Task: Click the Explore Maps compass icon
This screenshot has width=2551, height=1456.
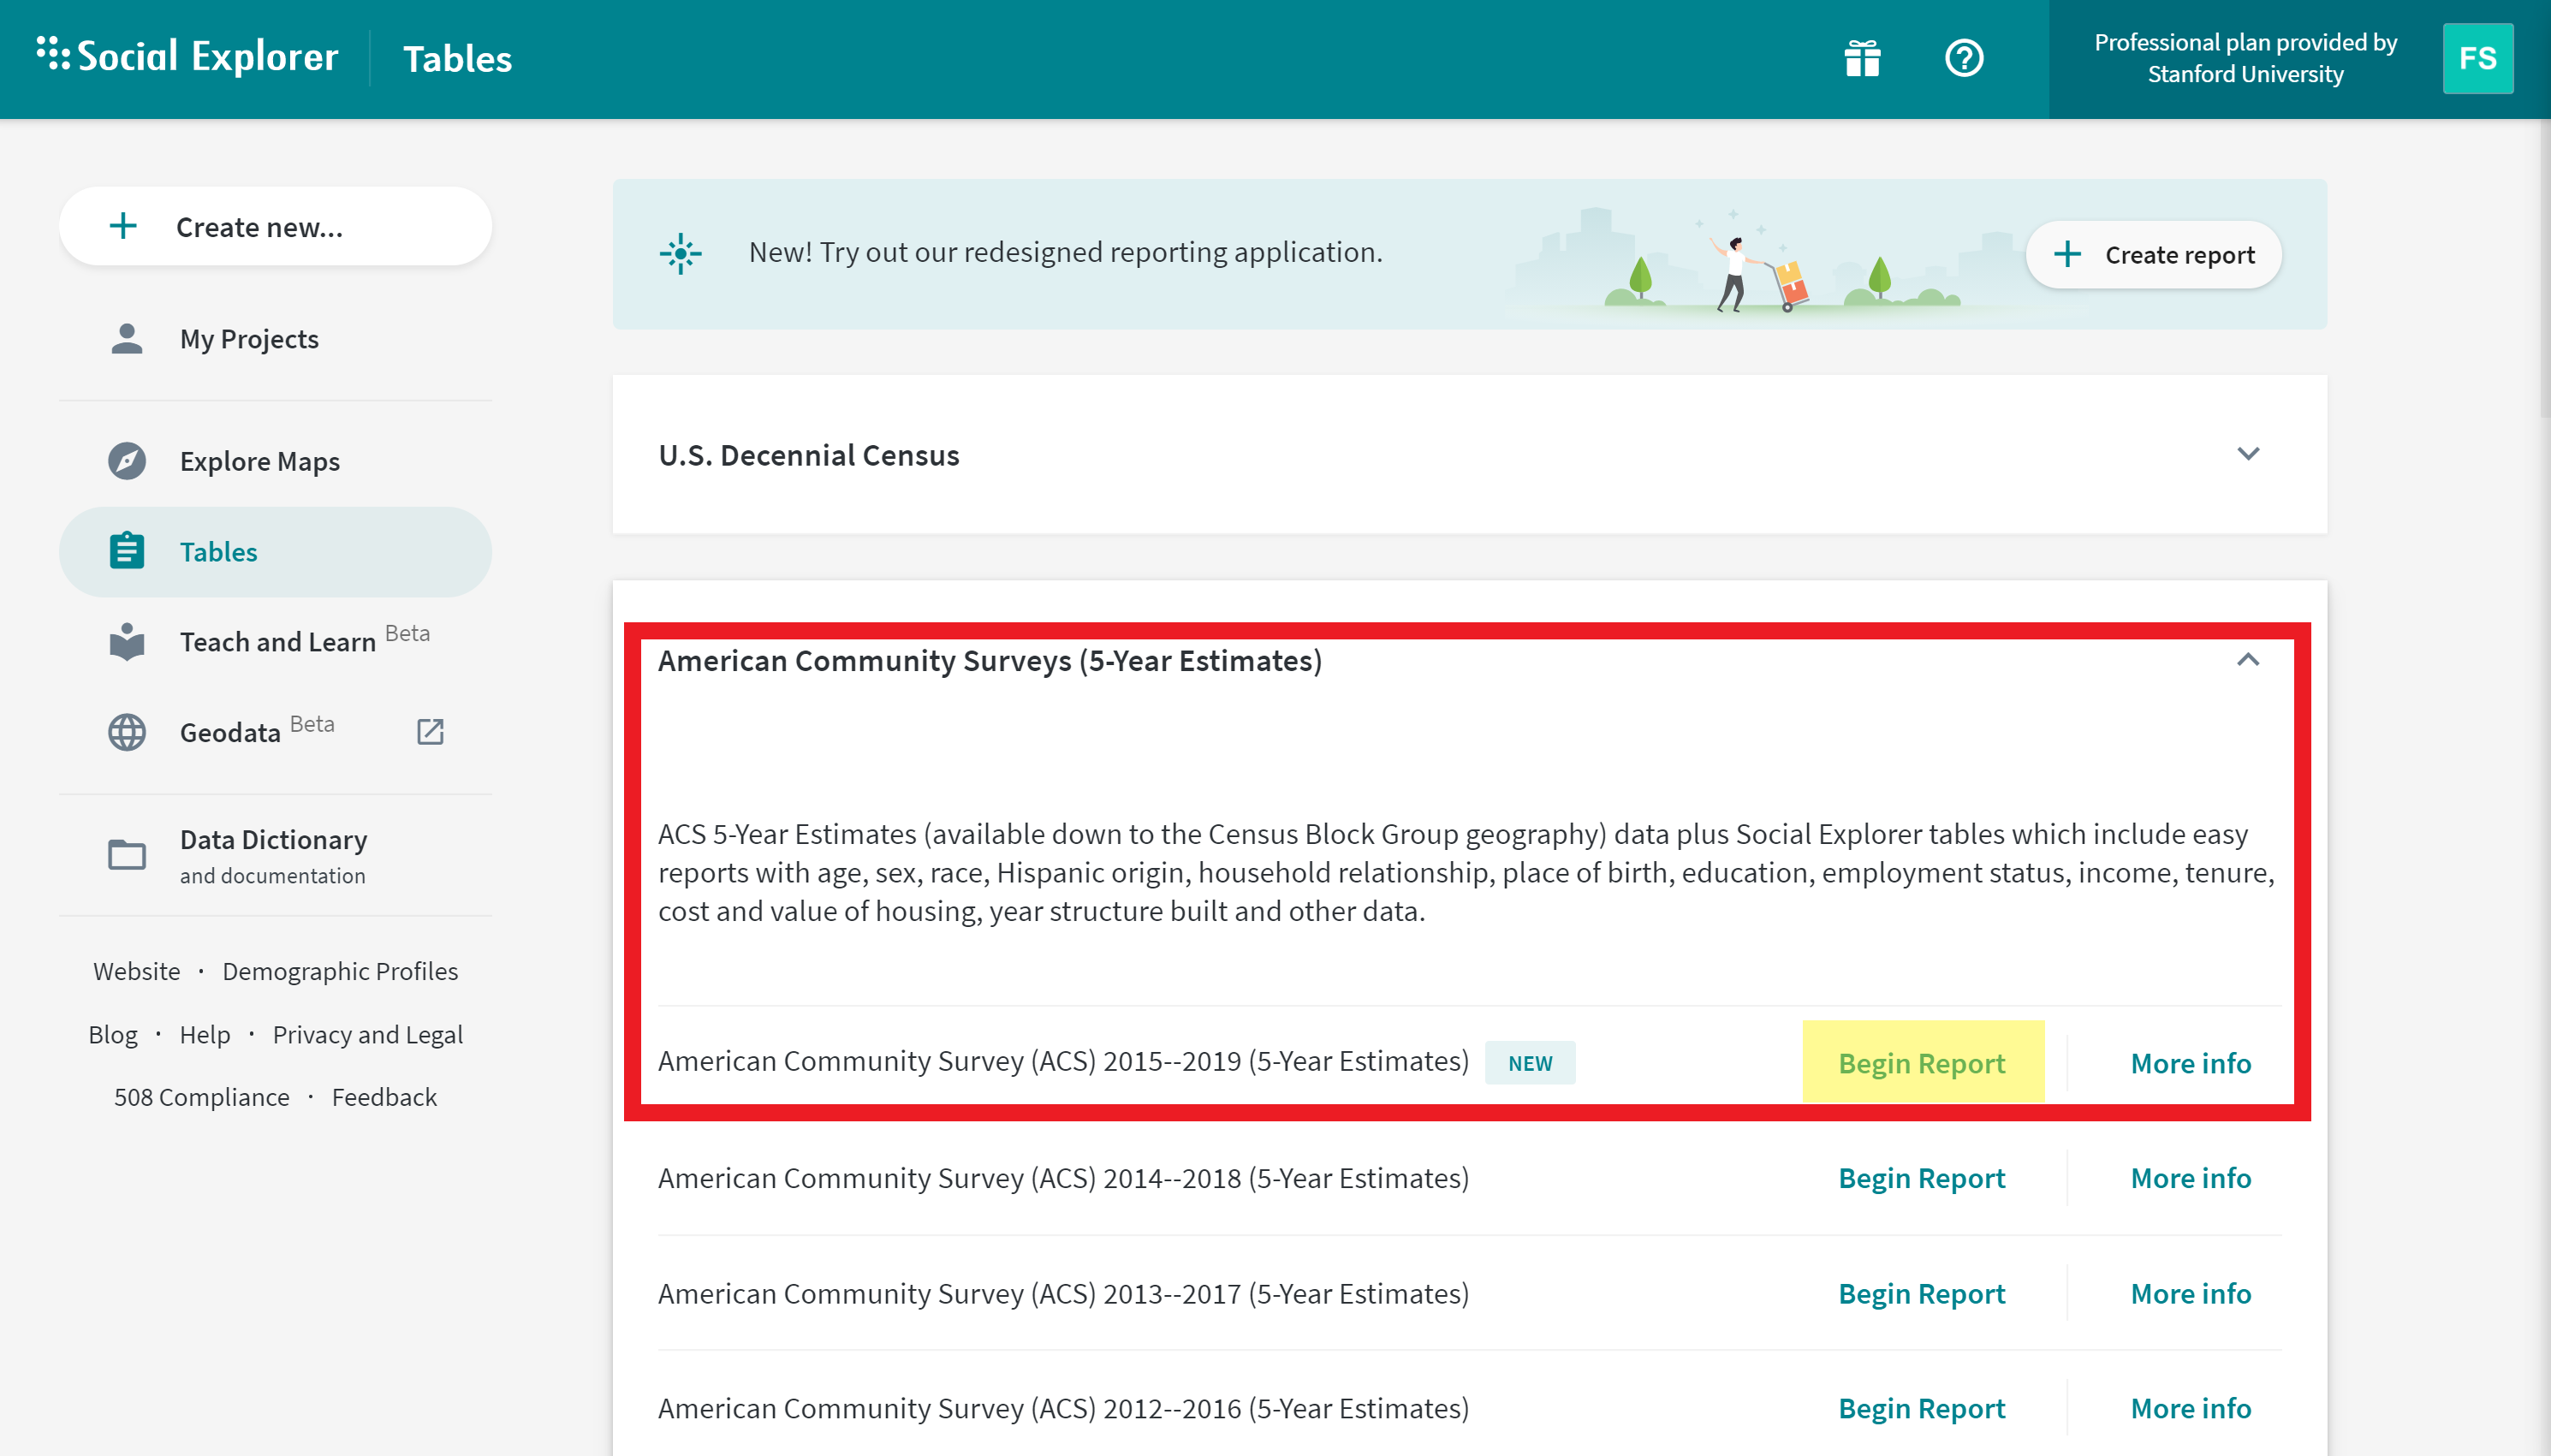Action: coord(127,461)
